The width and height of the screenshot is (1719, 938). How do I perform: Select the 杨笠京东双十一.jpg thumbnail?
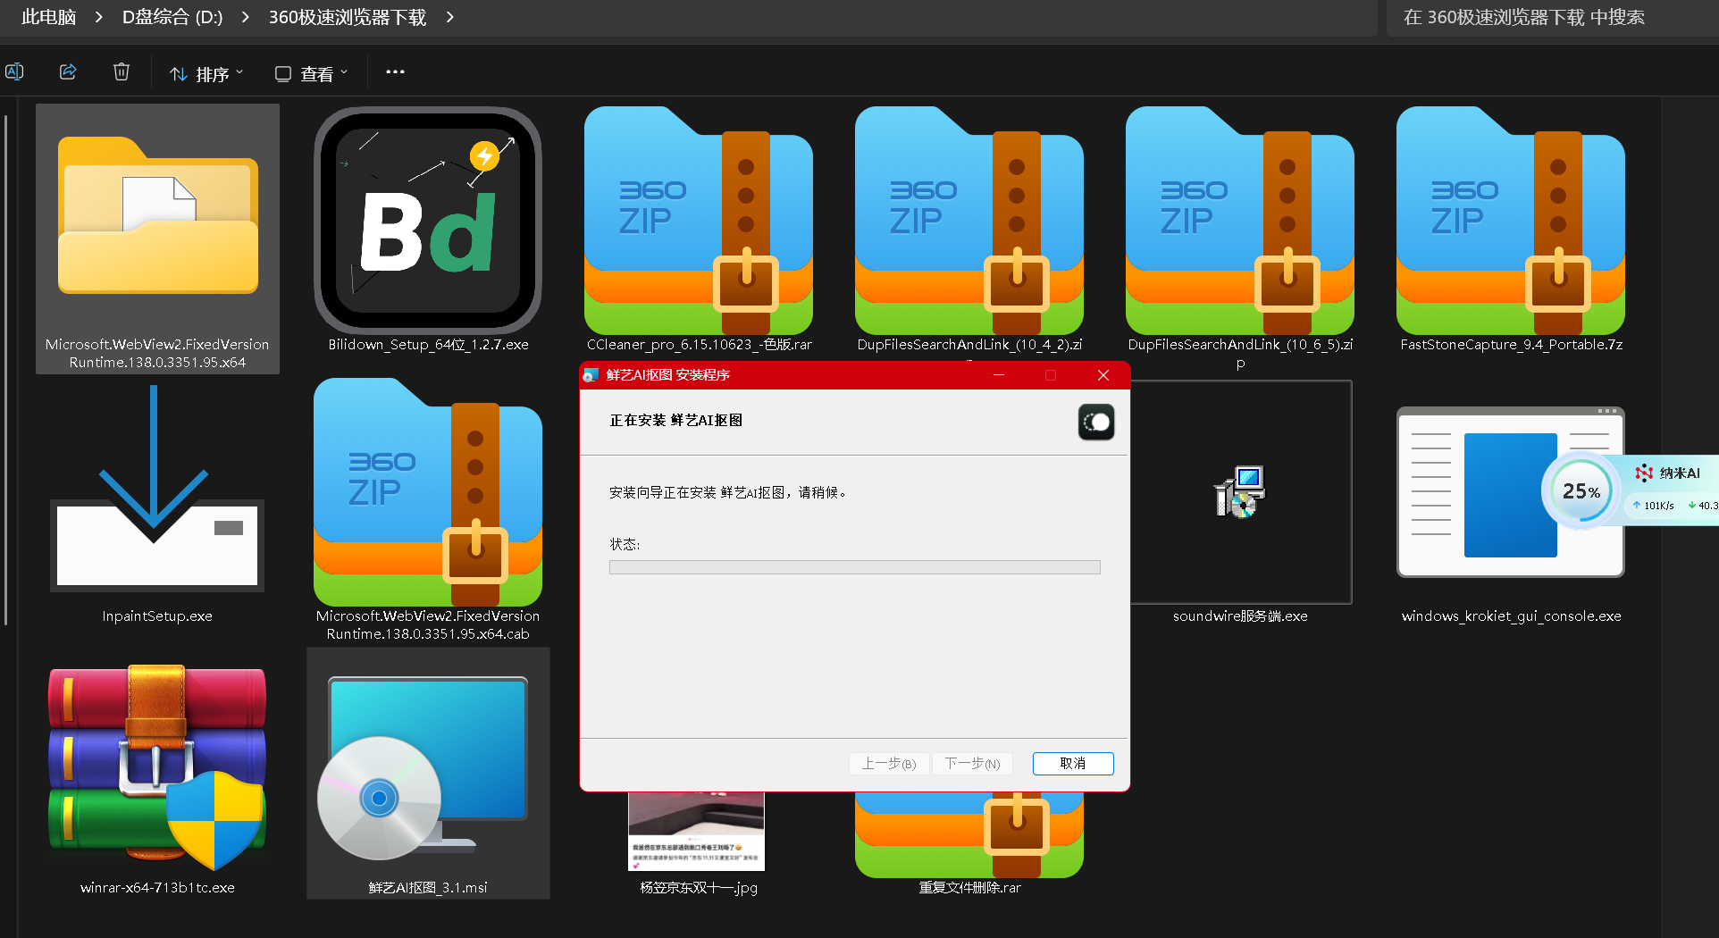[697, 831]
